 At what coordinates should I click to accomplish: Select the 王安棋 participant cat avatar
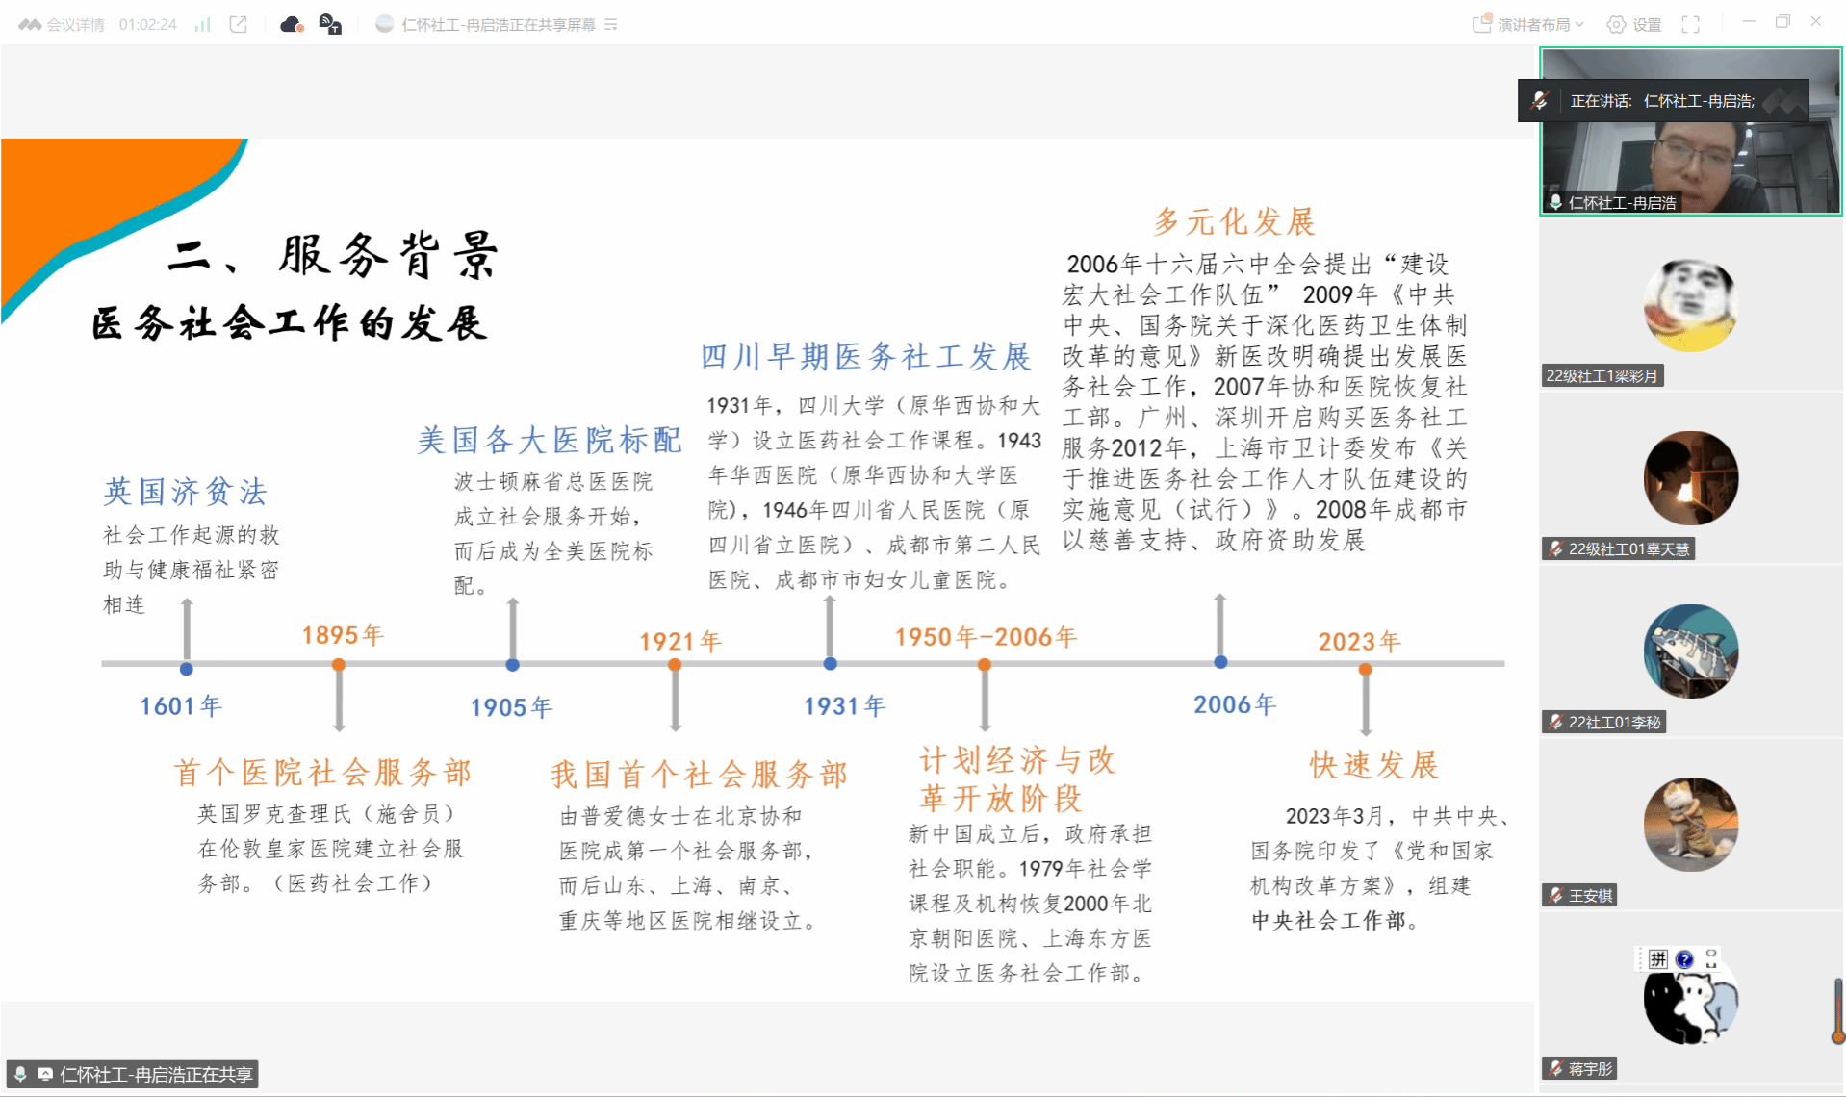[1690, 825]
